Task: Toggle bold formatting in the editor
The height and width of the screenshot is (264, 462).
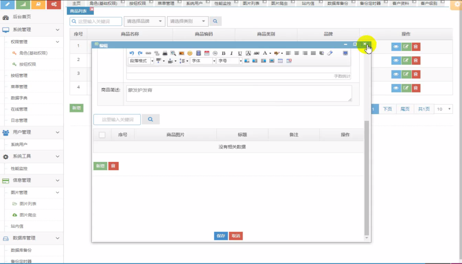Action: pyautogui.click(x=223, y=53)
